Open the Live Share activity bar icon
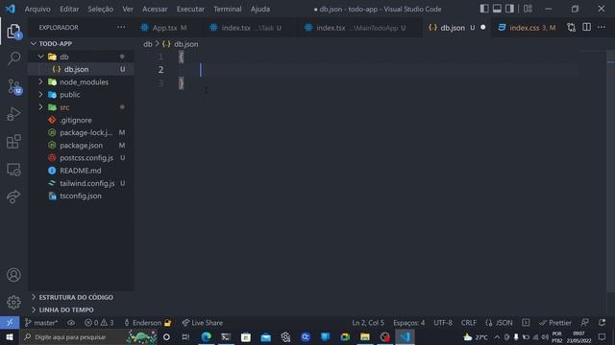 coord(13,196)
